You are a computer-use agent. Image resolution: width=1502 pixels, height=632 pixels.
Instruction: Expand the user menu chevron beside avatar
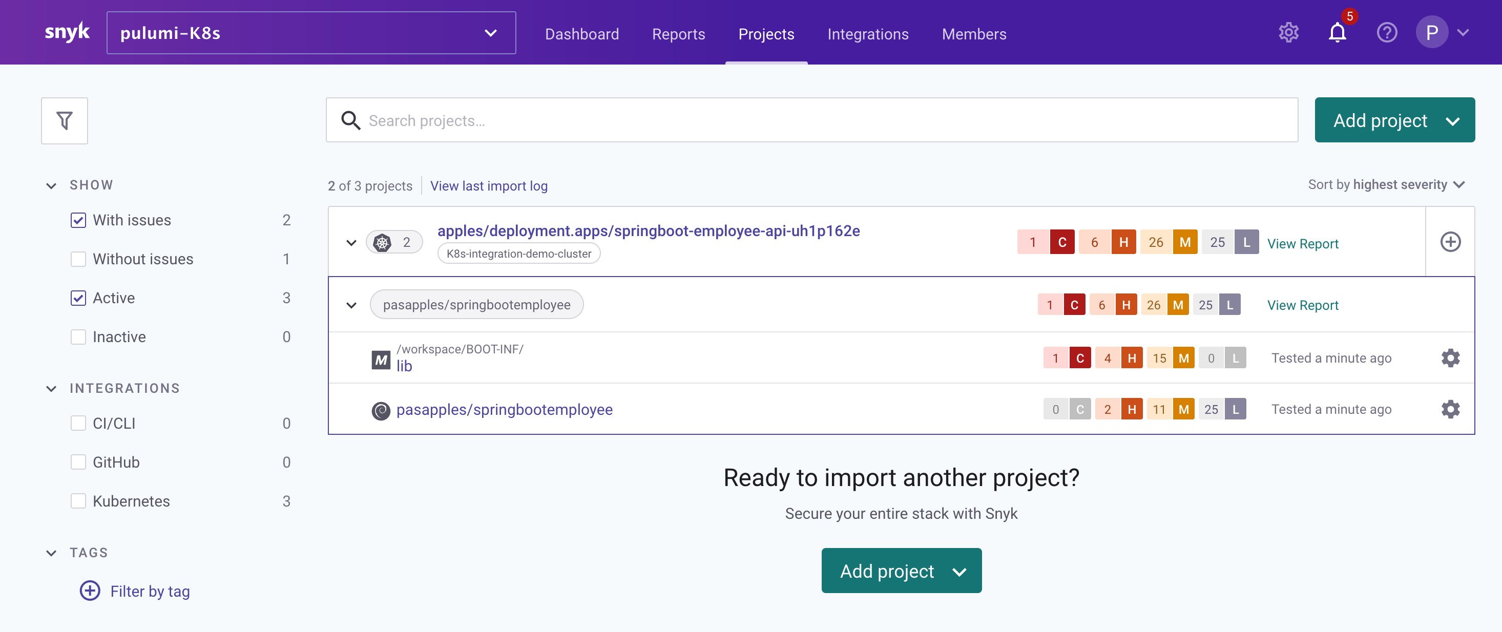click(1463, 33)
